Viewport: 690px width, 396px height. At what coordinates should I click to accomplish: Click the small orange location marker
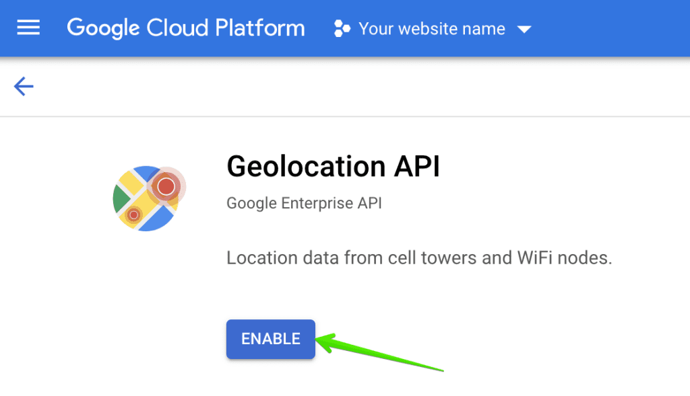pos(134,214)
